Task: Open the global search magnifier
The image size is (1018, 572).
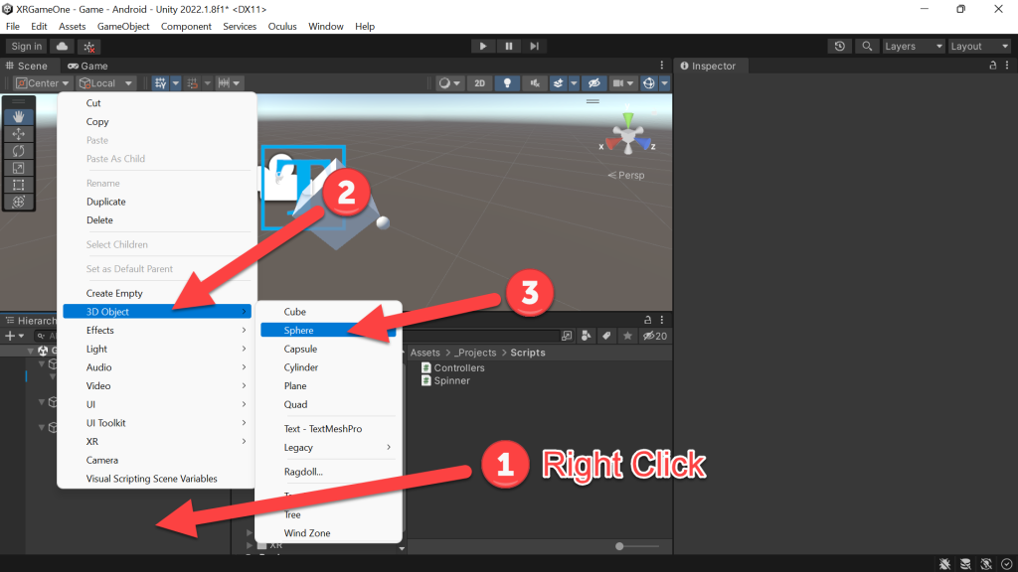Action: point(867,46)
